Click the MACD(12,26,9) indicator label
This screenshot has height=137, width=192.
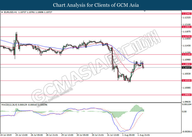point(9,105)
